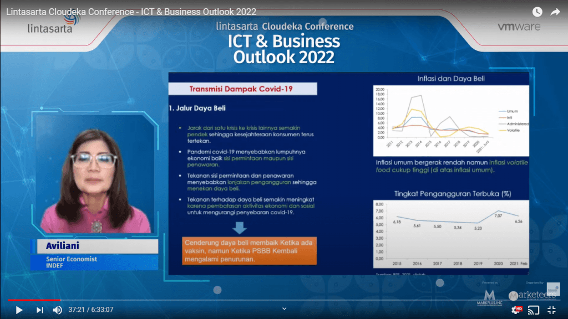This screenshot has height=319, width=568.
Task: Click the "Tingkat Pengangguran Terbuka (%)" chart title
Action: coord(453,194)
